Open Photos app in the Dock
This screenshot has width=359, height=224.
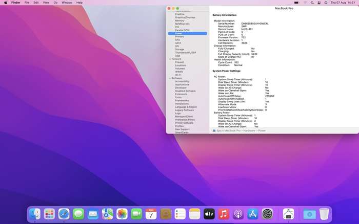(x=122, y=214)
